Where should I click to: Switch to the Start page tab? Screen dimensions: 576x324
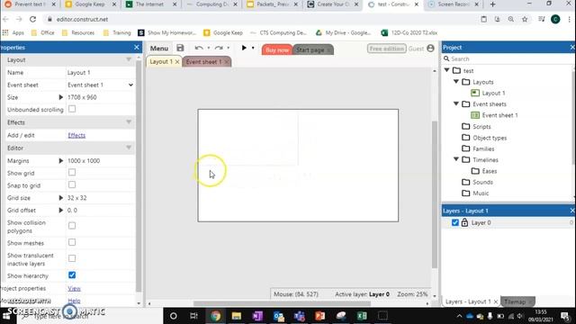pyautogui.click(x=310, y=50)
